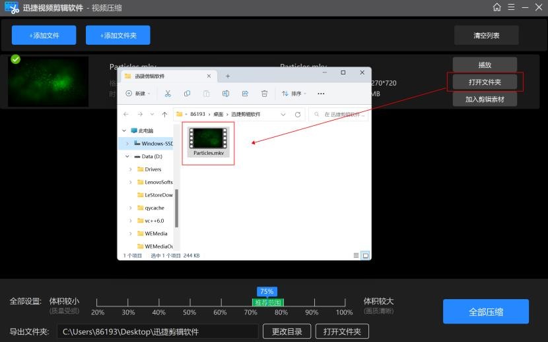The height and width of the screenshot is (342, 548).
Task: Switch to details list view in Explorer
Action: [x=357, y=255]
